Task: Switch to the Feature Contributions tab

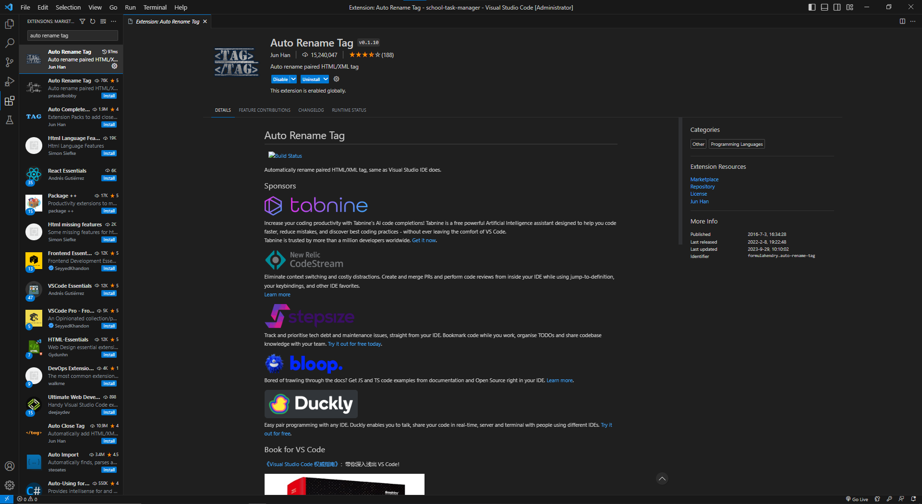Action: [x=265, y=110]
